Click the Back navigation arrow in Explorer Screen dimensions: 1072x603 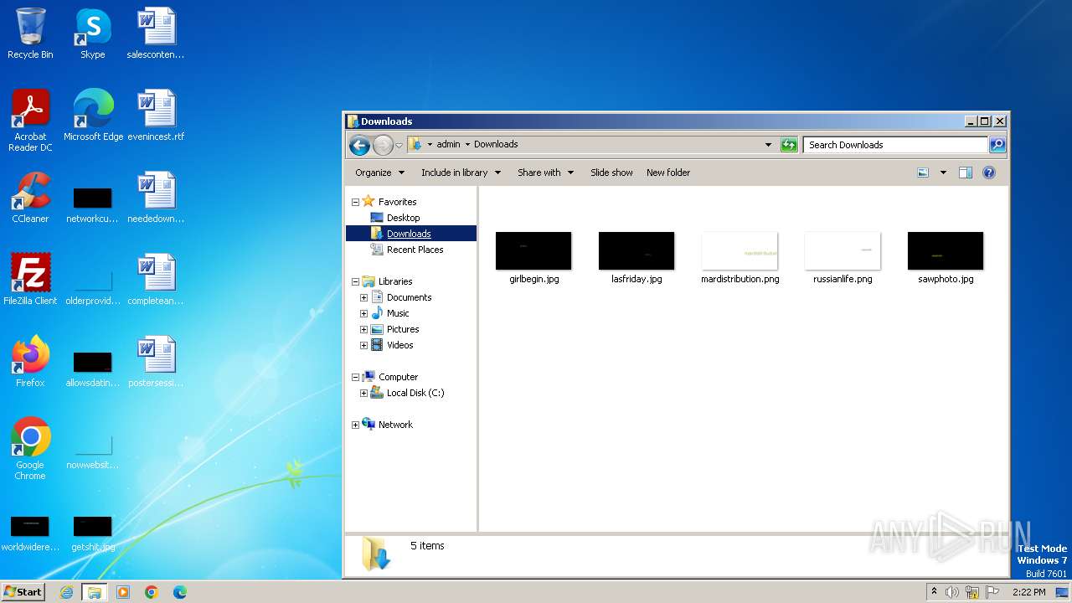tap(359, 145)
